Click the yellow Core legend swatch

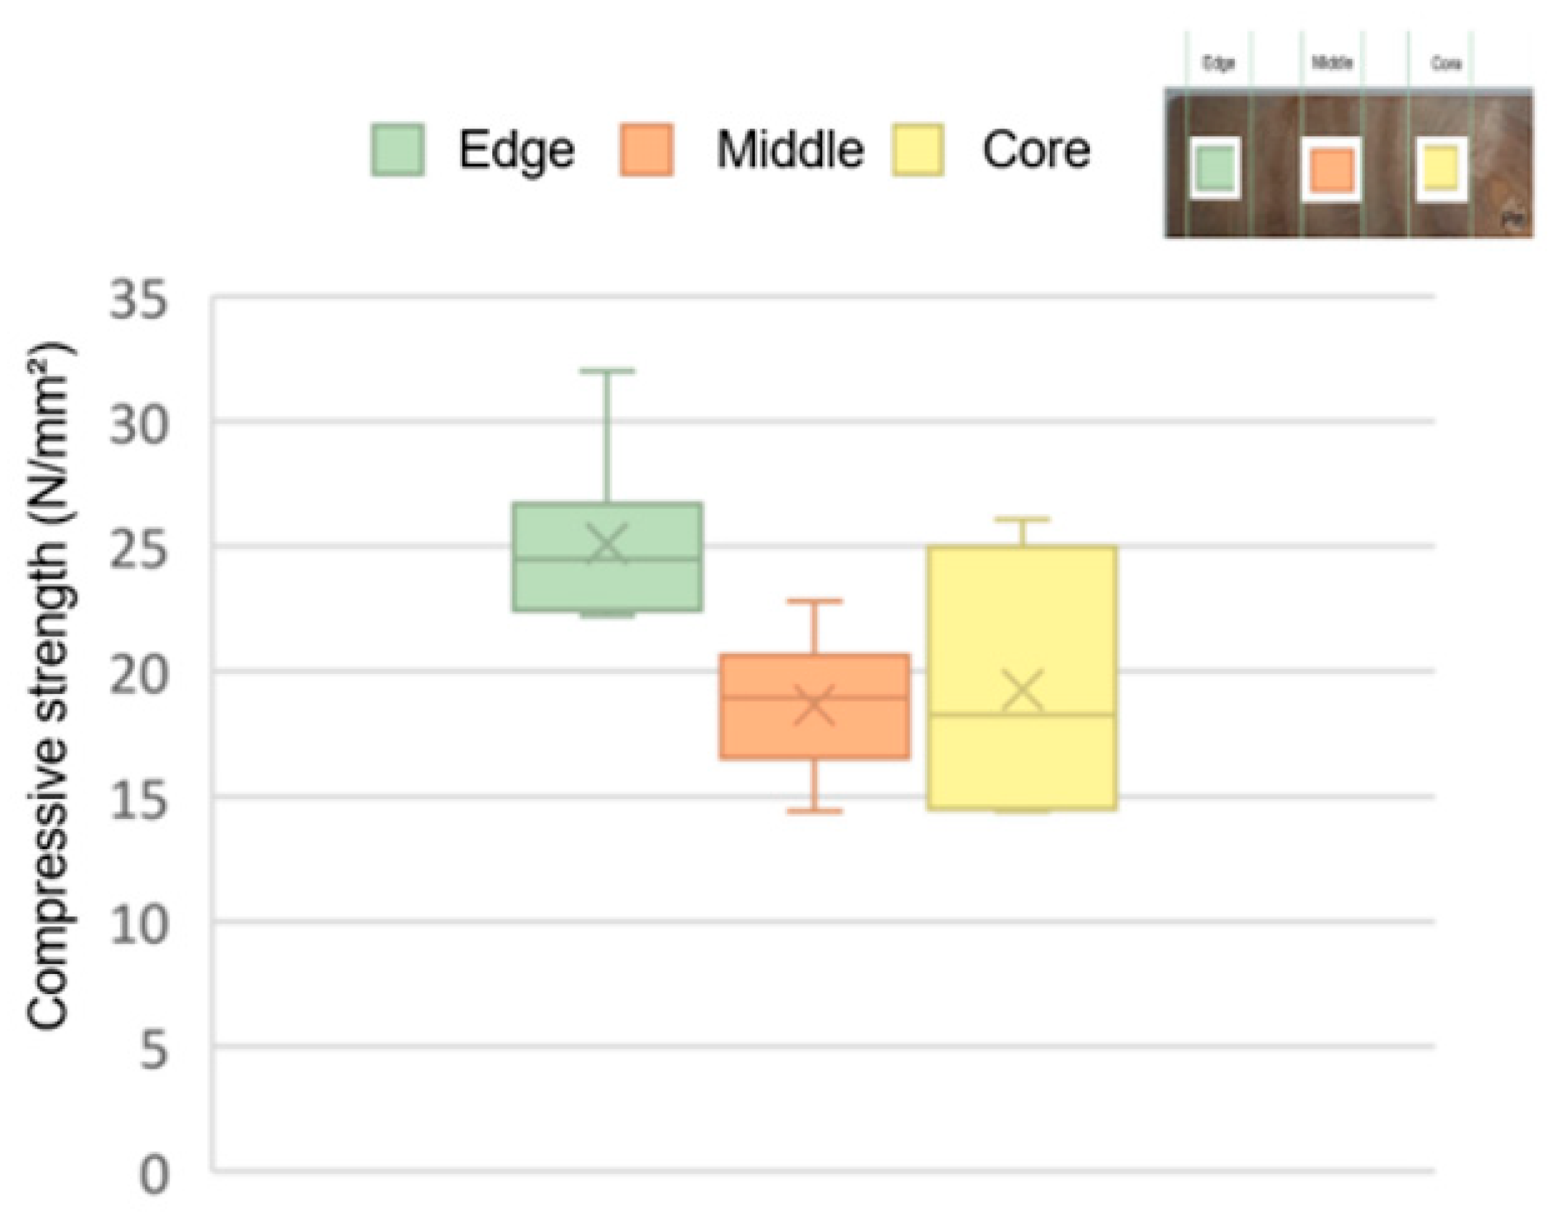coord(917,150)
